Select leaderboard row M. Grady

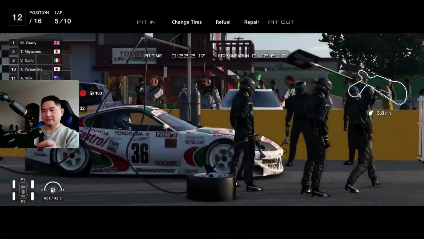tap(35, 43)
